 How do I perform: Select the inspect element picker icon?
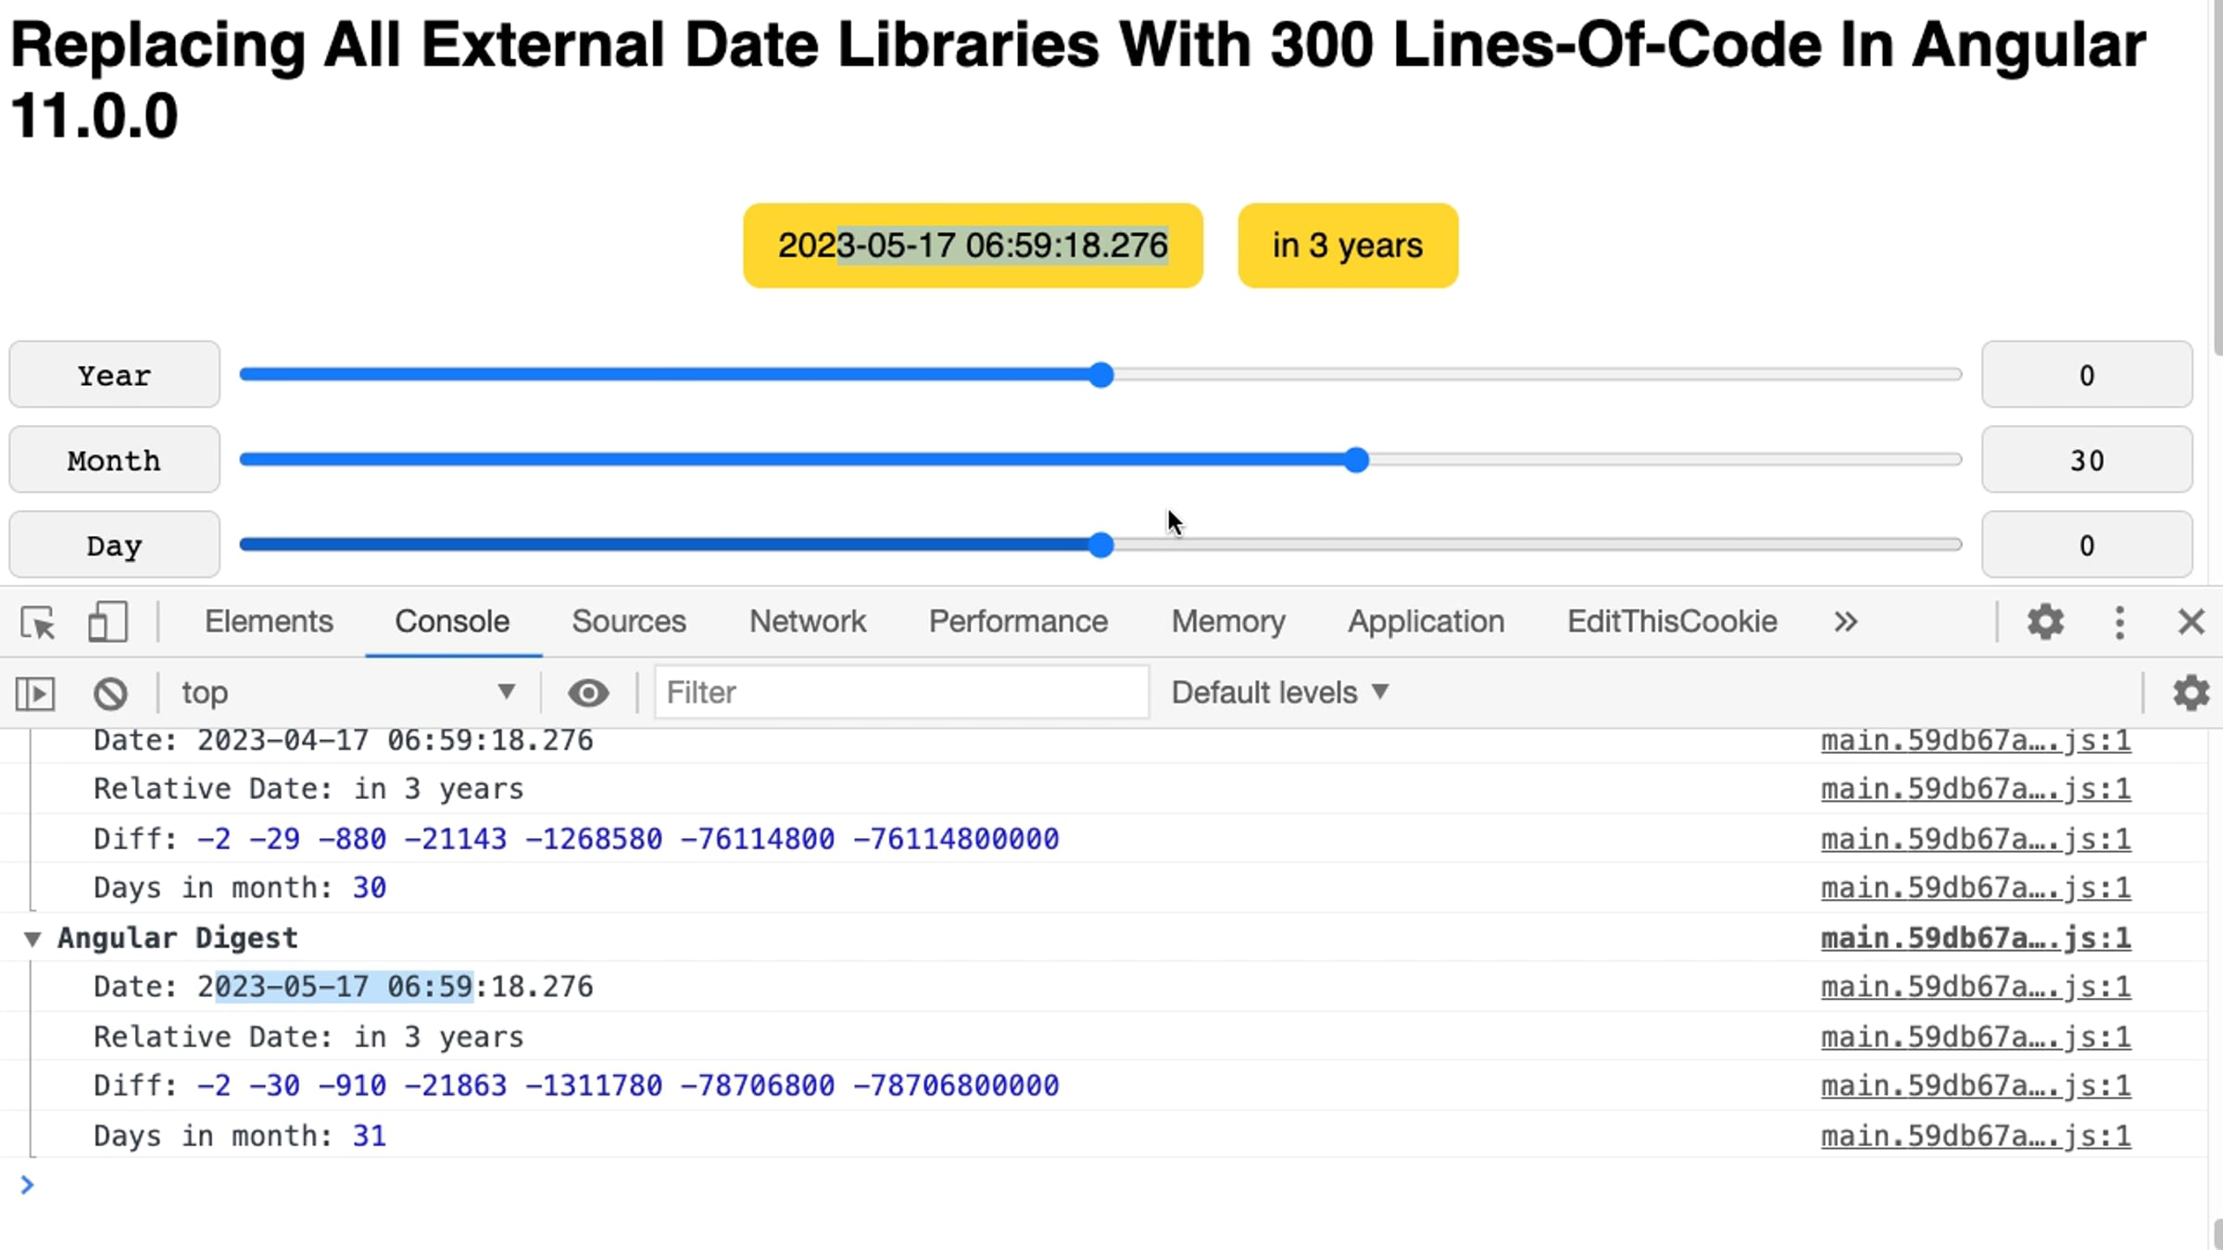(38, 622)
